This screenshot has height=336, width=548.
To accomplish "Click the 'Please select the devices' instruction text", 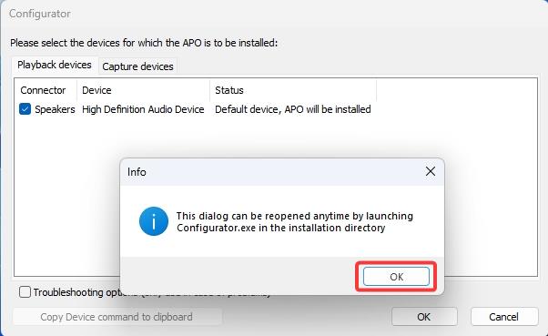I will click(x=144, y=43).
